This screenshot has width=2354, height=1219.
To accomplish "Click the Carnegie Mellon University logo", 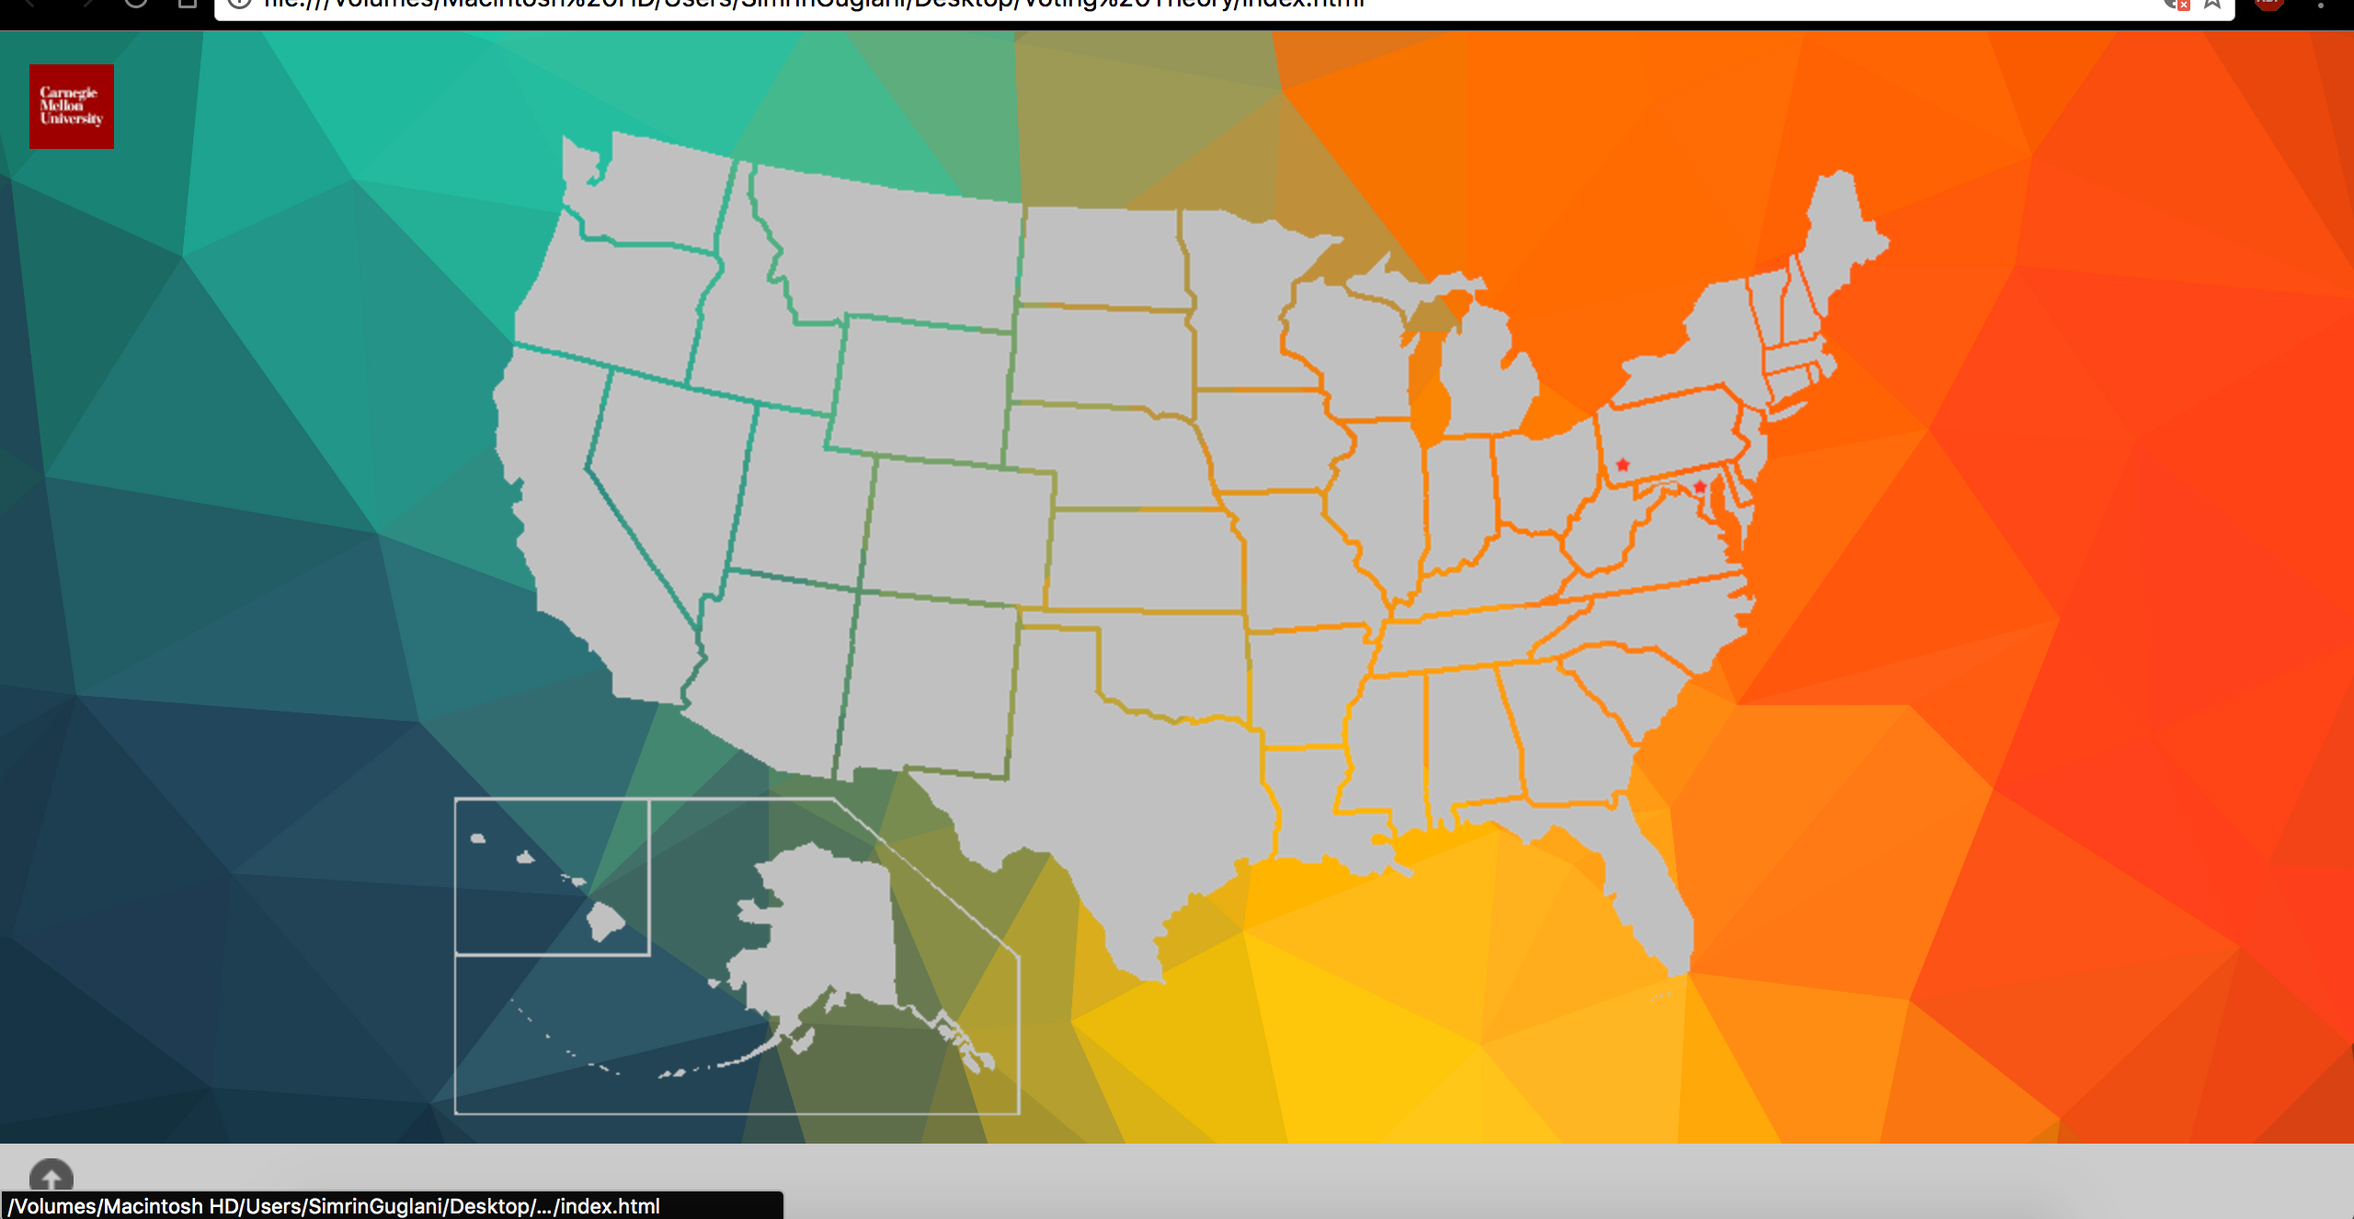I will (71, 106).
